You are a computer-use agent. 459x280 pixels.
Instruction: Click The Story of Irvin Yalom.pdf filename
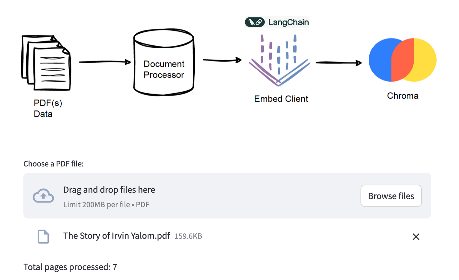(117, 236)
